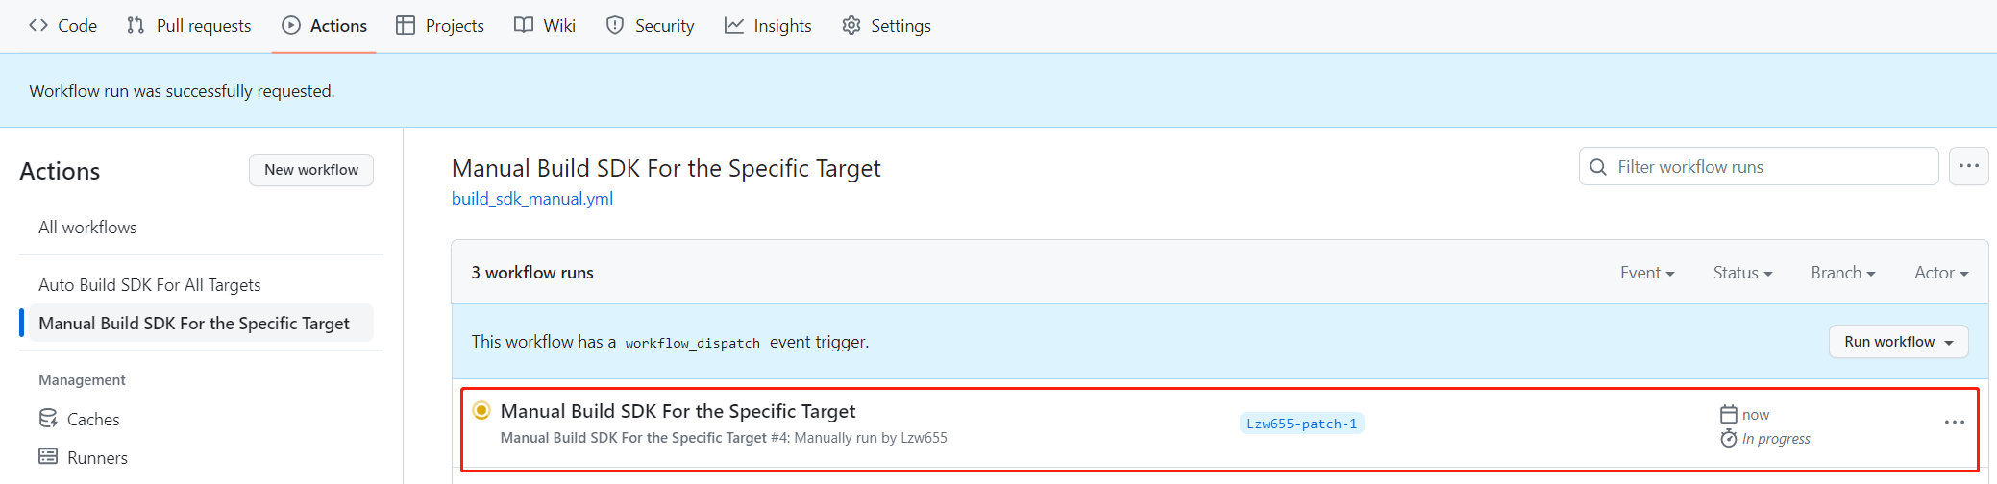This screenshot has width=1997, height=484.
Task: Go to the Settings tab
Action: tap(886, 26)
